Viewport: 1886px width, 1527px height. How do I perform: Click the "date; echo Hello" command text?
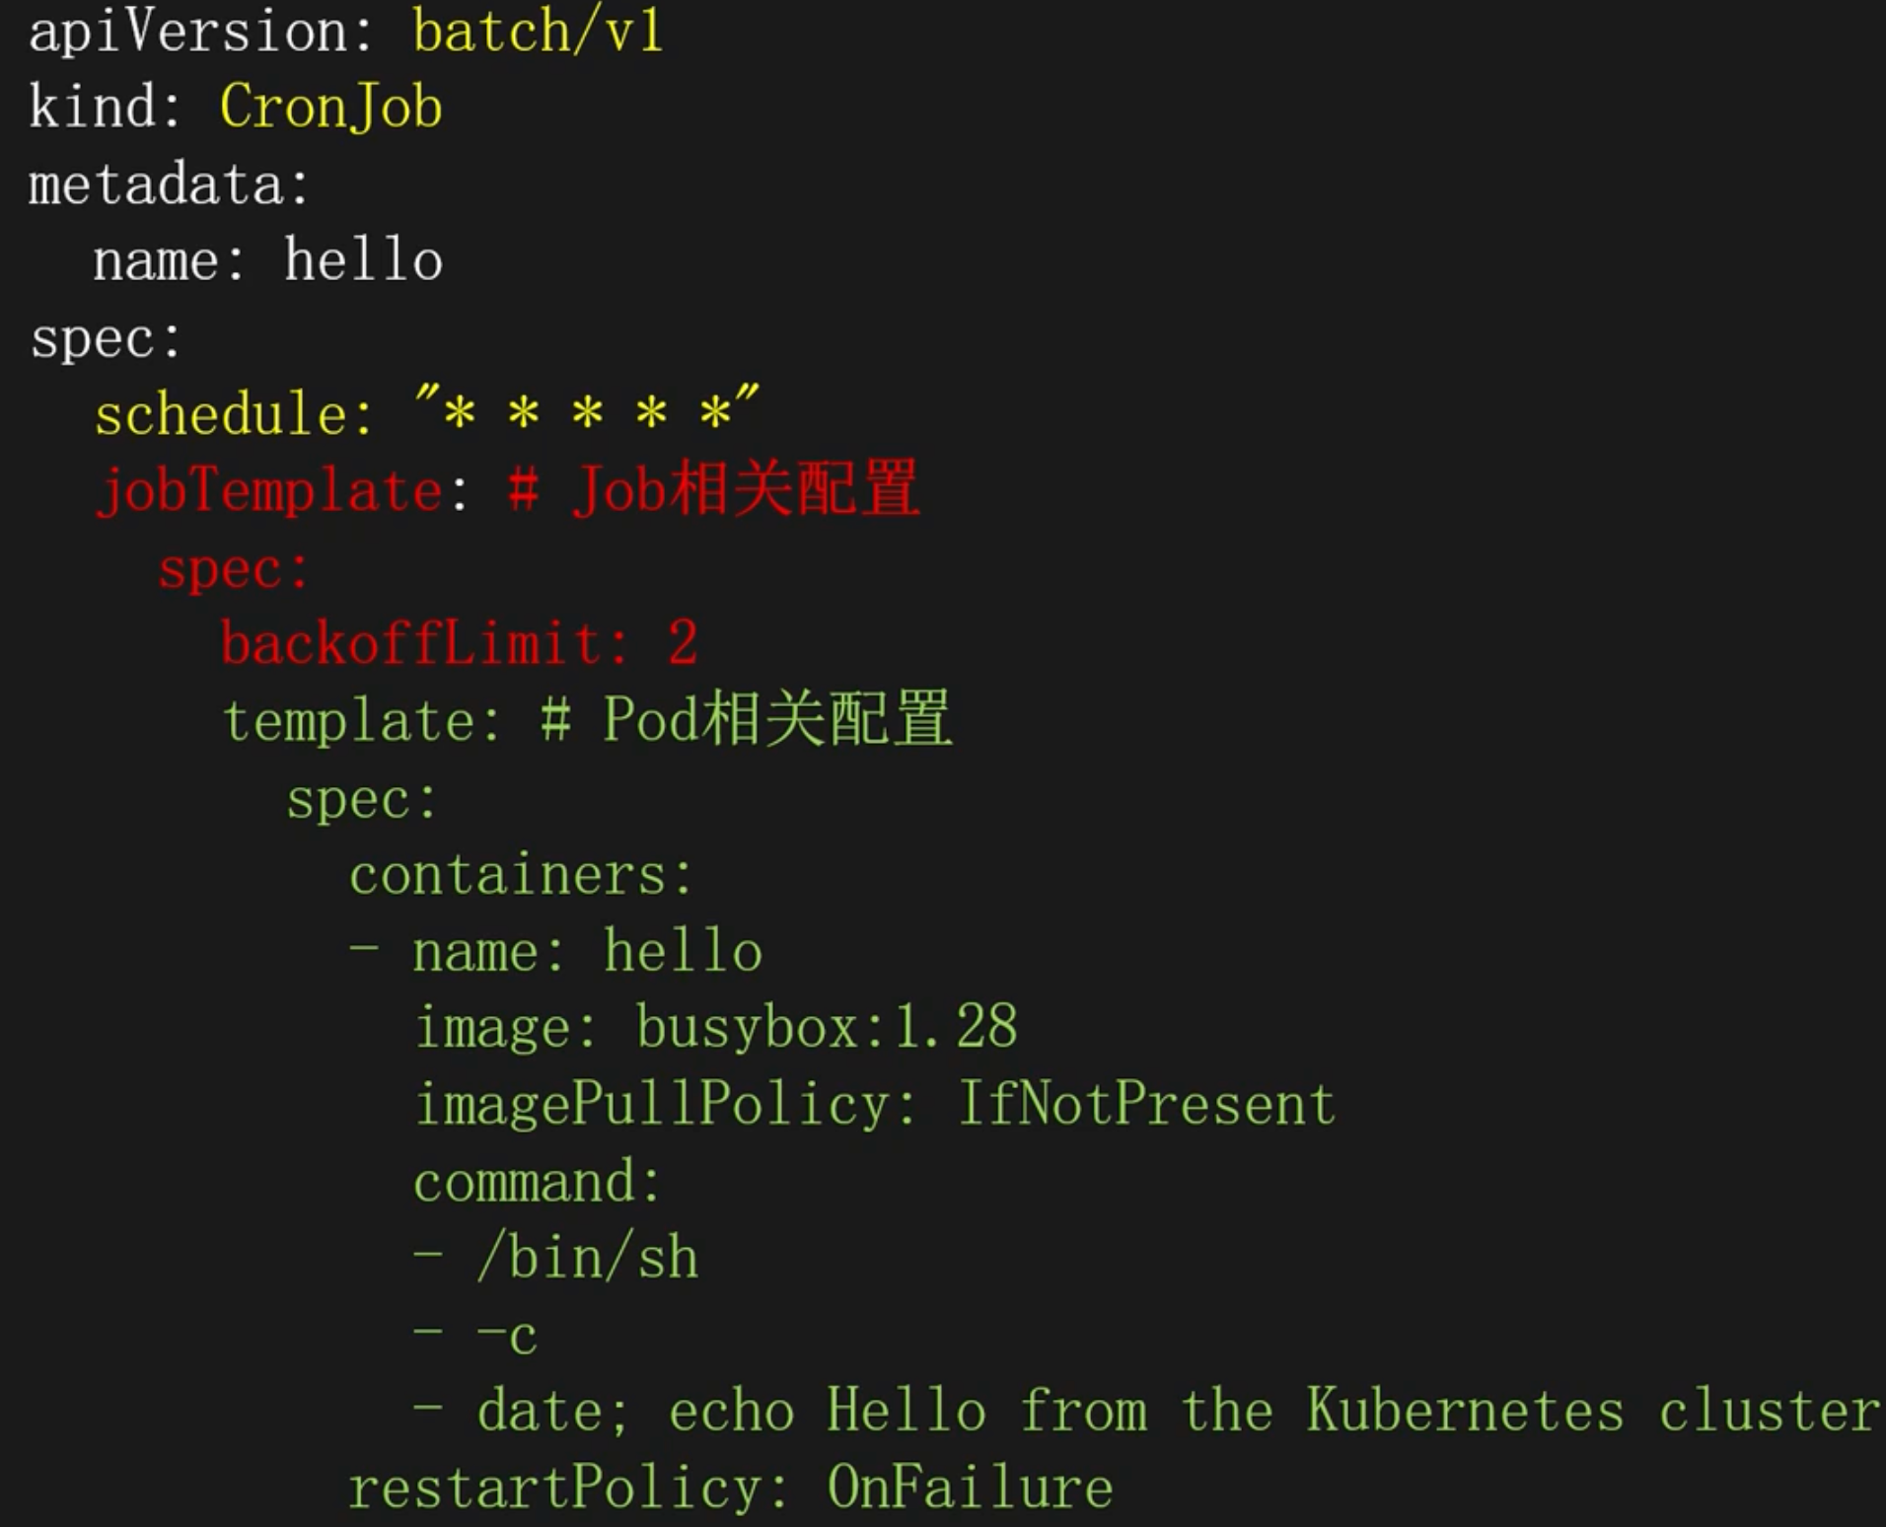(x=730, y=1411)
